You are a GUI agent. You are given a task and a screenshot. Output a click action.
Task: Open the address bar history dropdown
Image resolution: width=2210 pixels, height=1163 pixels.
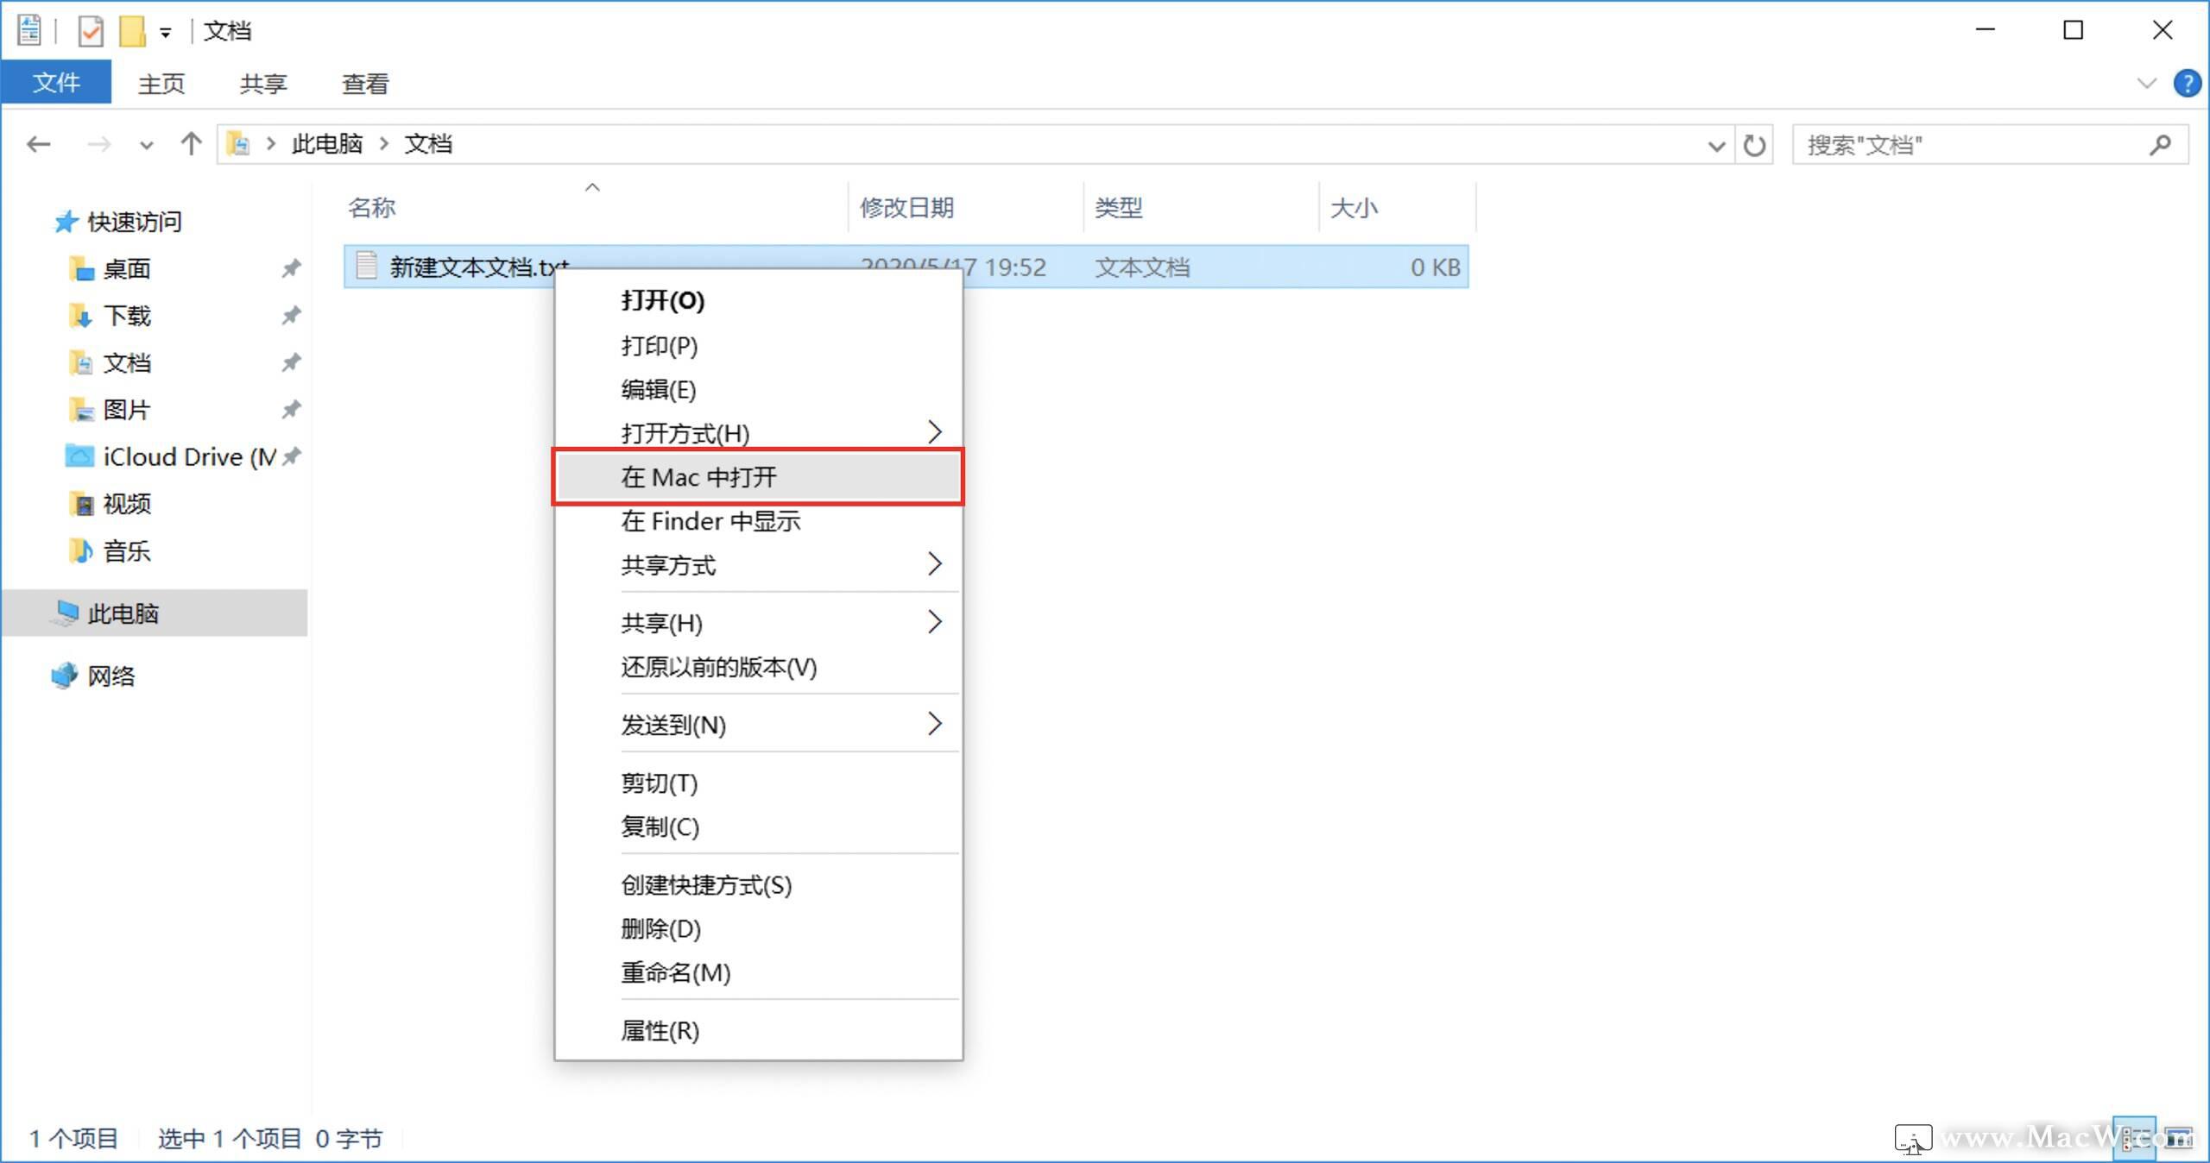click(1716, 146)
